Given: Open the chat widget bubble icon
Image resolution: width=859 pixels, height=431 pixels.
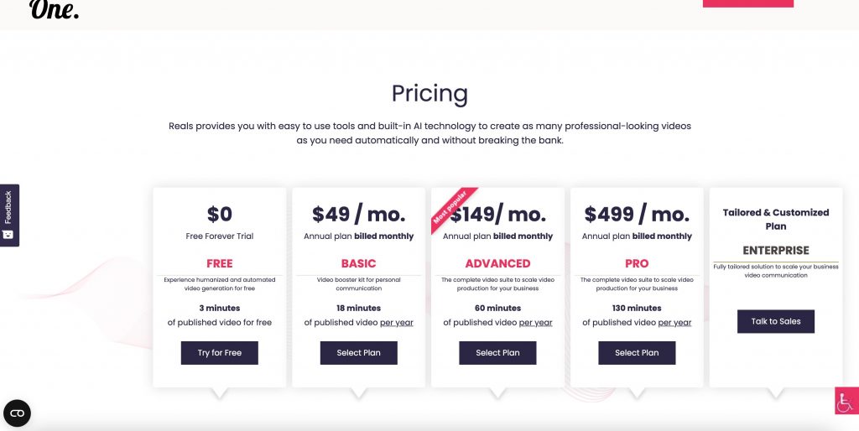Looking at the screenshot, I should point(17,413).
